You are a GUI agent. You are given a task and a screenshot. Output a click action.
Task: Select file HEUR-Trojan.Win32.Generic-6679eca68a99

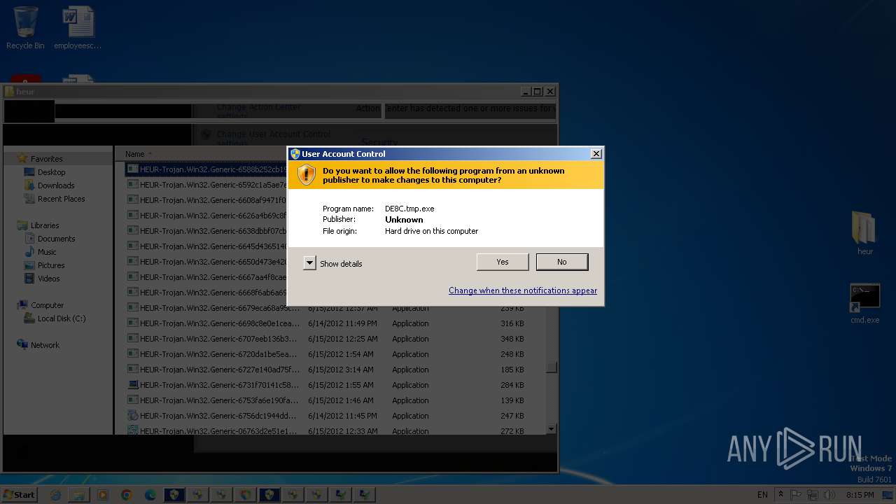pos(213,308)
